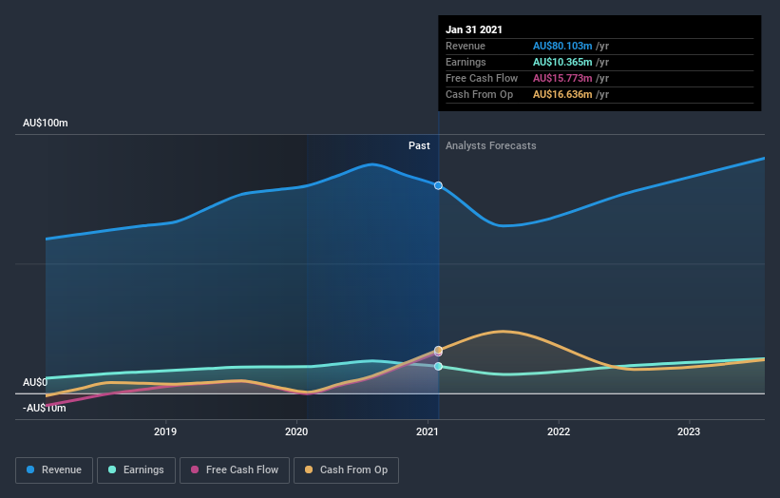Viewport: 780px width, 498px height.
Task: Select the 2022 x-axis label
Action: click(559, 431)
